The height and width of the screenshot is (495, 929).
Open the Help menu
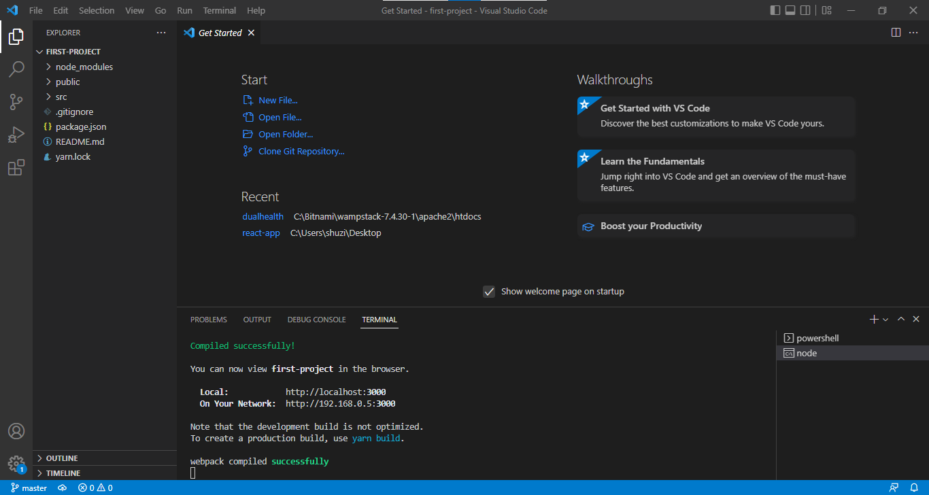pos(256,10)
